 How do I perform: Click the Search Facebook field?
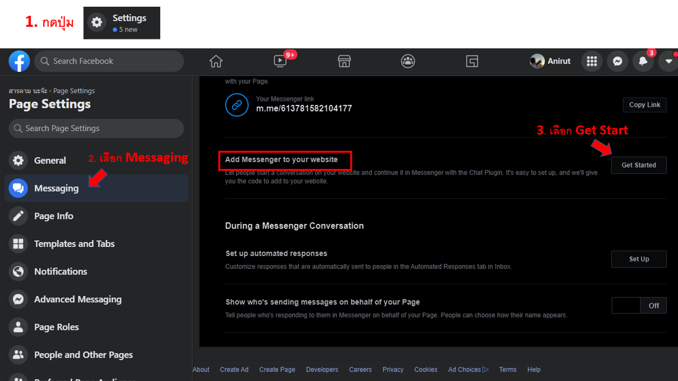pos(109,61)
